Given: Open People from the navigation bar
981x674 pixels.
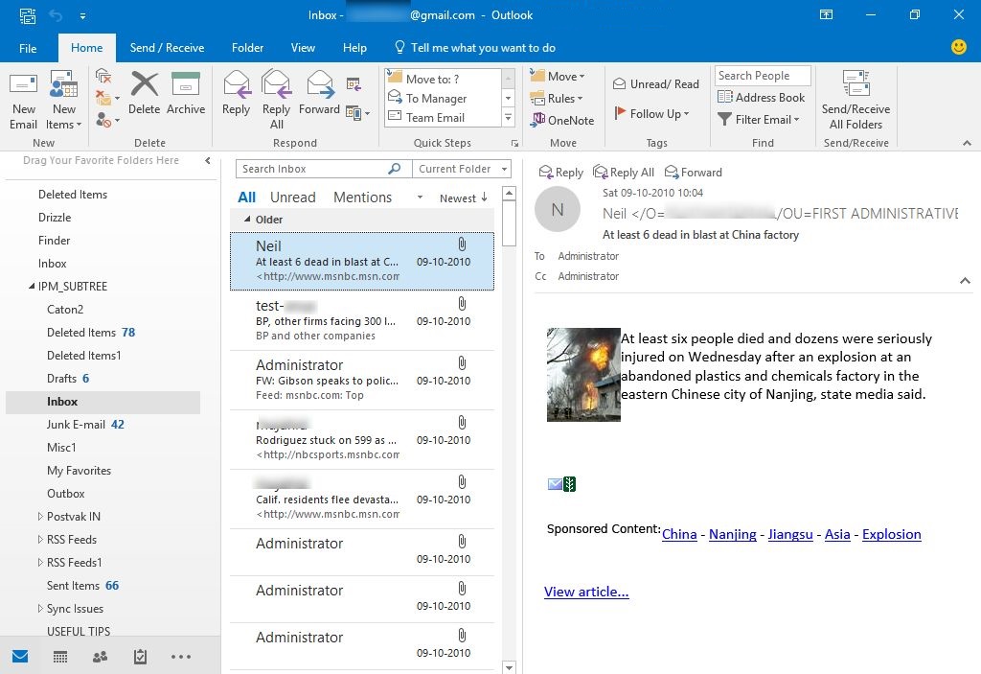Looking at the screenshot, I should tap(100, 657).
